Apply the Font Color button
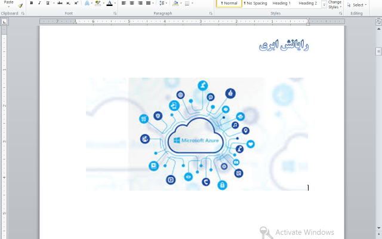Viewport: 382px width, 239px height. click(110, 3)
